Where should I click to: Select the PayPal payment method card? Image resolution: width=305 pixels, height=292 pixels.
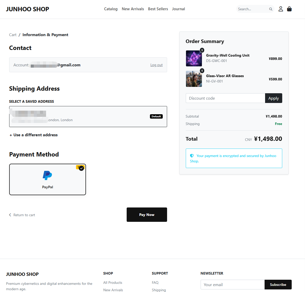(47, 179)
